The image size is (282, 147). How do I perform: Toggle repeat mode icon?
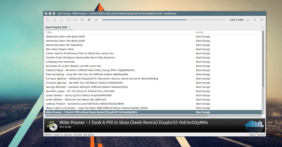click(x=248, y=20)
